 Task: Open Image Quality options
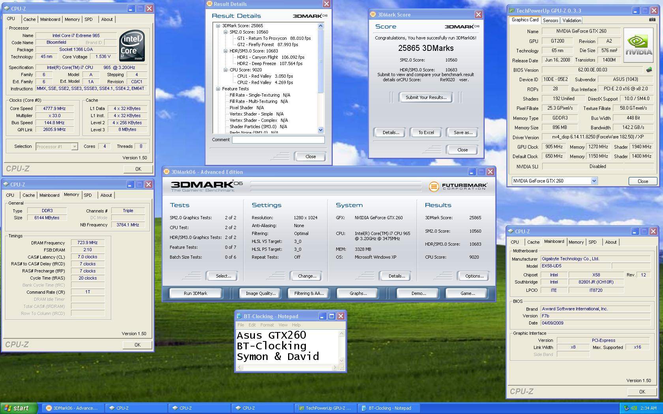click(260, 293)
